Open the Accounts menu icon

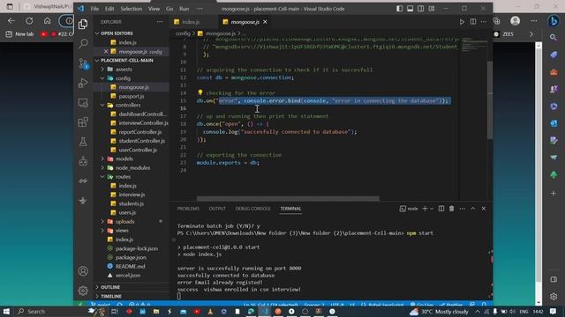point(83,271)
